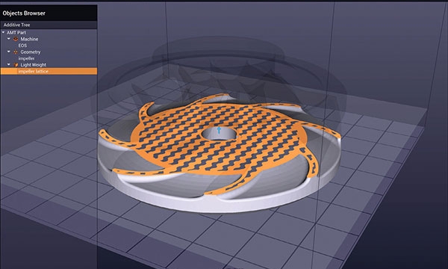448x269 pixels.
Task: Select the AMT Part label
Action: pos(16,33)
